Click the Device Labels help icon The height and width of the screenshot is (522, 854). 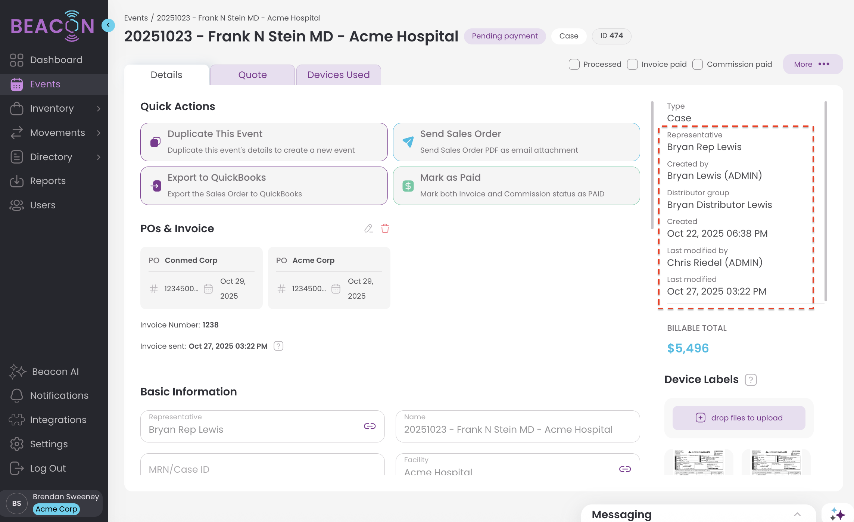point(751,380)
